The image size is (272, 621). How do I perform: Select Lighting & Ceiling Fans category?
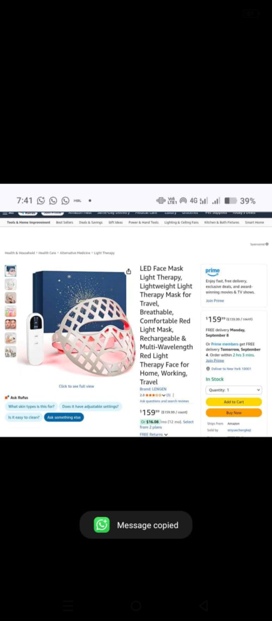(181, 222)
